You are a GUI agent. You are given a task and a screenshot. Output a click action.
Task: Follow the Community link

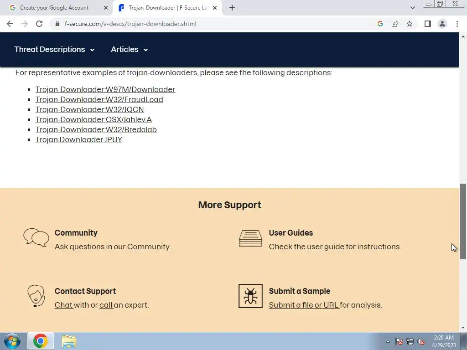pyautogui.click(x=149, y=247)
